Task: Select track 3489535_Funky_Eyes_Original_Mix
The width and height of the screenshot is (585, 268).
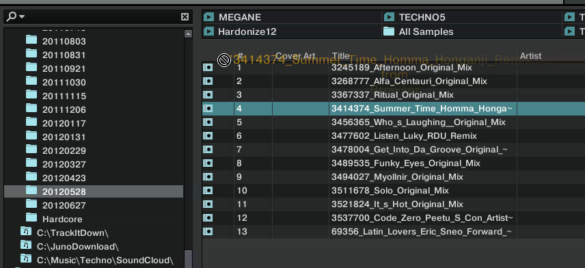Action: [405, 163]
